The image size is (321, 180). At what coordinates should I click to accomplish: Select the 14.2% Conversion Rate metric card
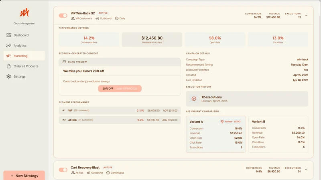pos(89,40)
